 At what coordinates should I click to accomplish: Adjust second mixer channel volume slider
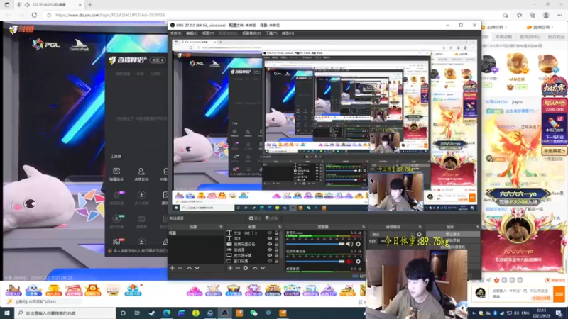(x=315, y=261)
